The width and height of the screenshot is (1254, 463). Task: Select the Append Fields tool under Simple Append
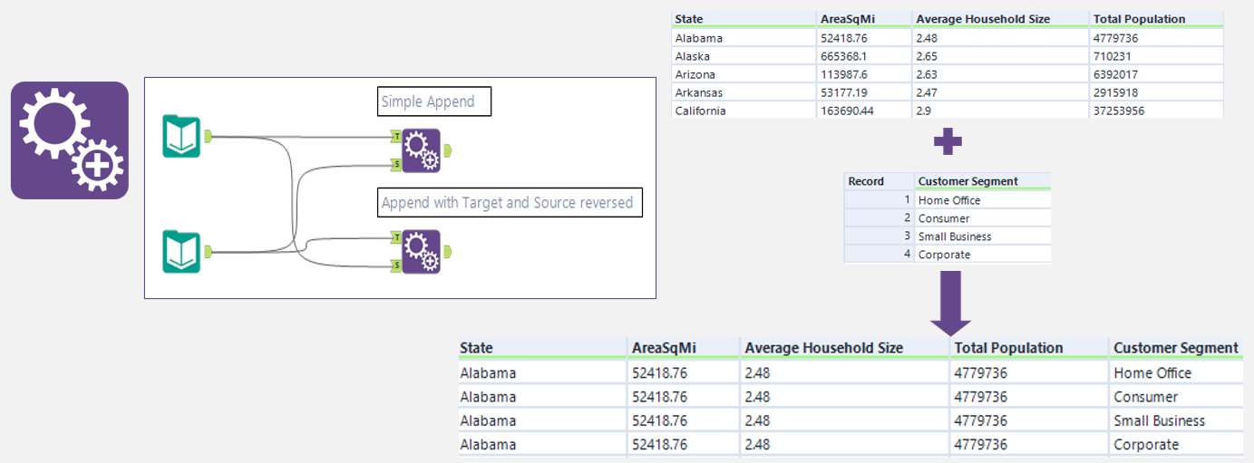(421, 150)
